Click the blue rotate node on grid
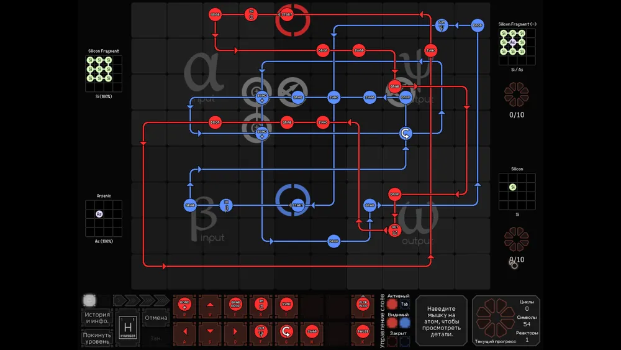 pyautogui.click(x=406, y=133)
